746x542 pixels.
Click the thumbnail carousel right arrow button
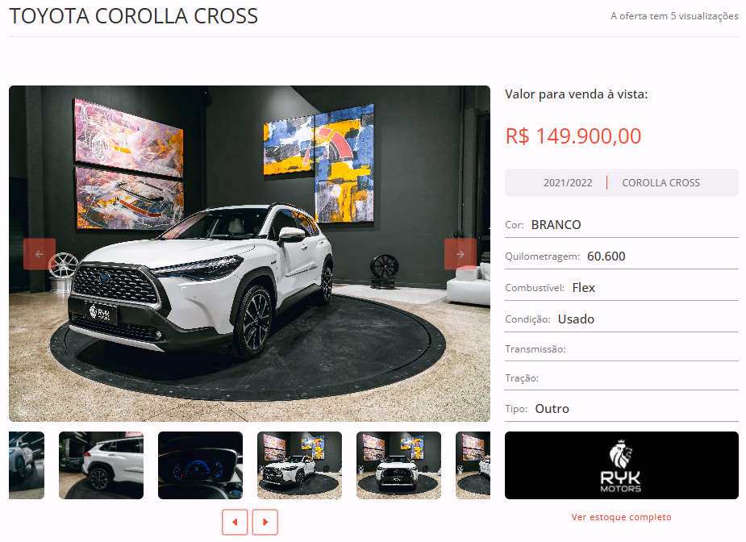[x=265, y=522]
